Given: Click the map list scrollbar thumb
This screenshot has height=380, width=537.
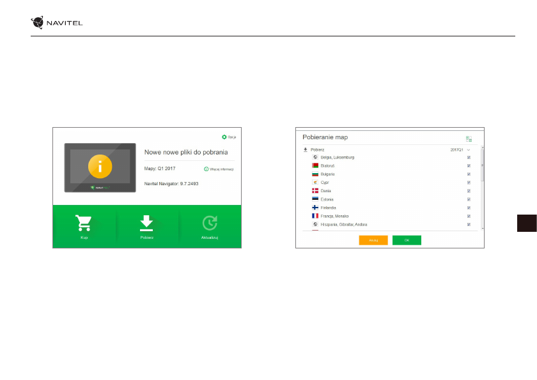Looking at the screenshot, I should pyautogui.click(x=483, y=167).
